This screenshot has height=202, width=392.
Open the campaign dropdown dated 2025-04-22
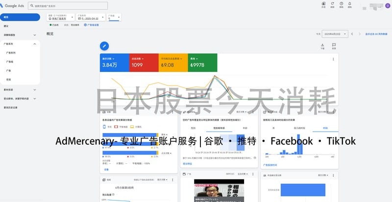click(91, 17)
